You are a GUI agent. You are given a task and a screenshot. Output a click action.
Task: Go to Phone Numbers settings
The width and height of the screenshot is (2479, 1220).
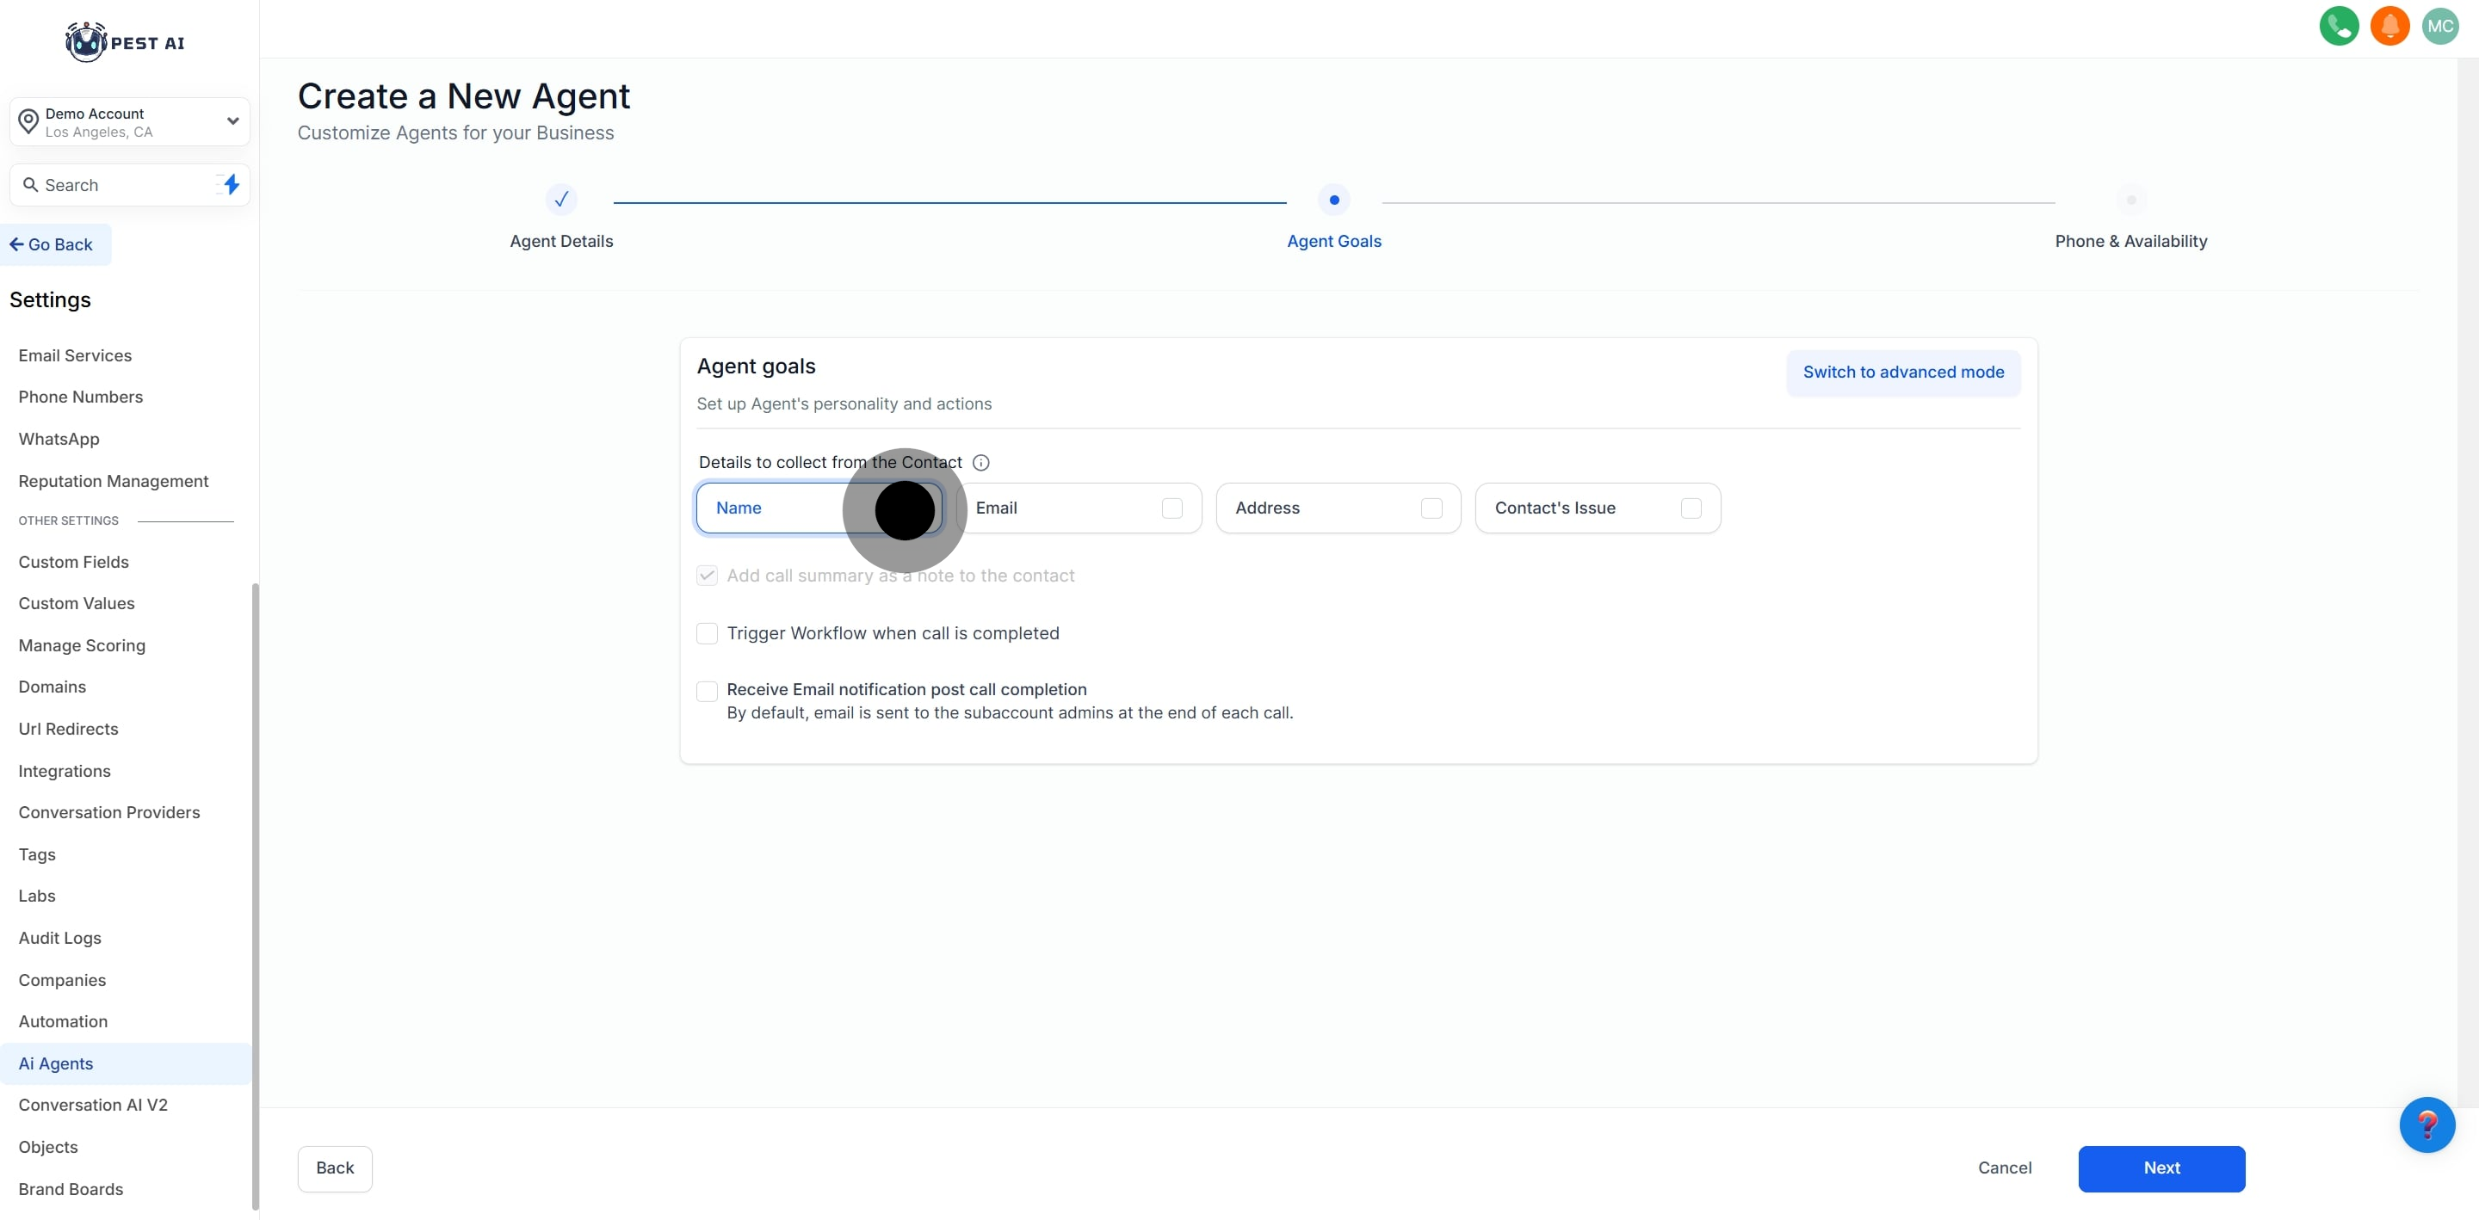(81, 397)
